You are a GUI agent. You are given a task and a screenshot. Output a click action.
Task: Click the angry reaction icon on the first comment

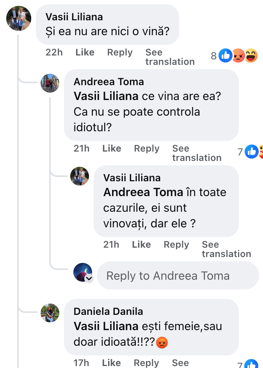pos(238,56)
